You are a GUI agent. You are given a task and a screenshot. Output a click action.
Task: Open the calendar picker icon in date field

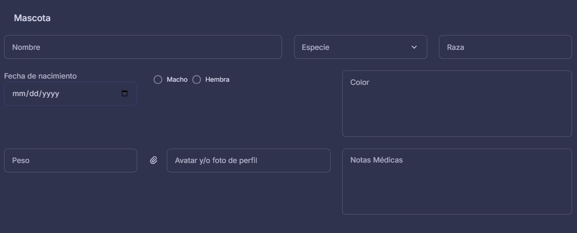click(x=125, y=93)
